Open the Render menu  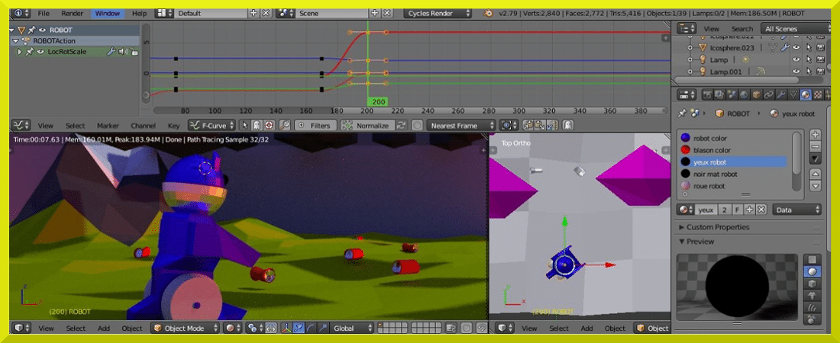pyautogui.click(x=72, y=13)
